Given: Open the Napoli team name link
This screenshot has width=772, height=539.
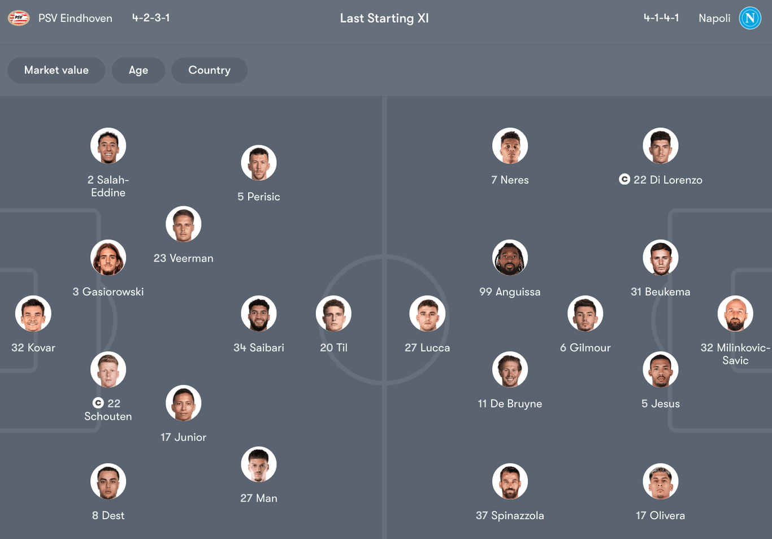Looking at the screenshot, I should (714, 18).
